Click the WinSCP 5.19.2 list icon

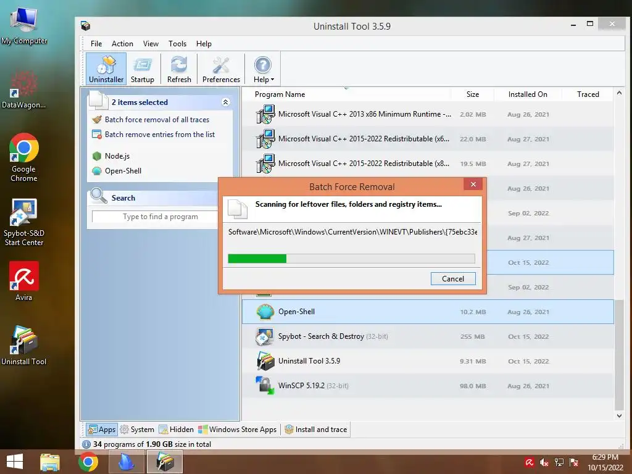click(x=265, y=386)
